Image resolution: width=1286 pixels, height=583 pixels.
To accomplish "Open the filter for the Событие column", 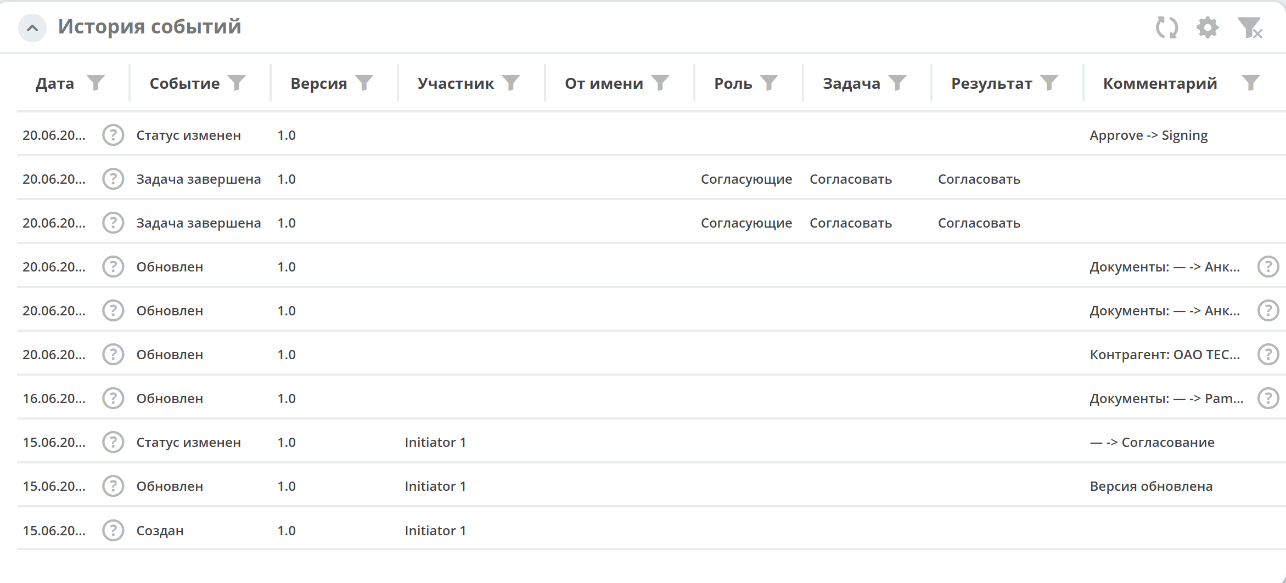I will coord(237,83).
